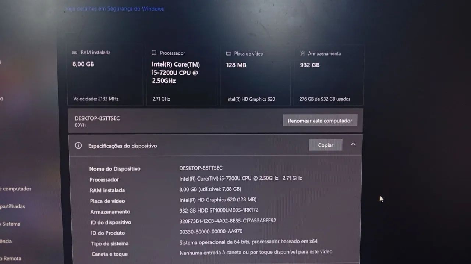Click the Armazenamento storage icon

click(x=302, y=53)
